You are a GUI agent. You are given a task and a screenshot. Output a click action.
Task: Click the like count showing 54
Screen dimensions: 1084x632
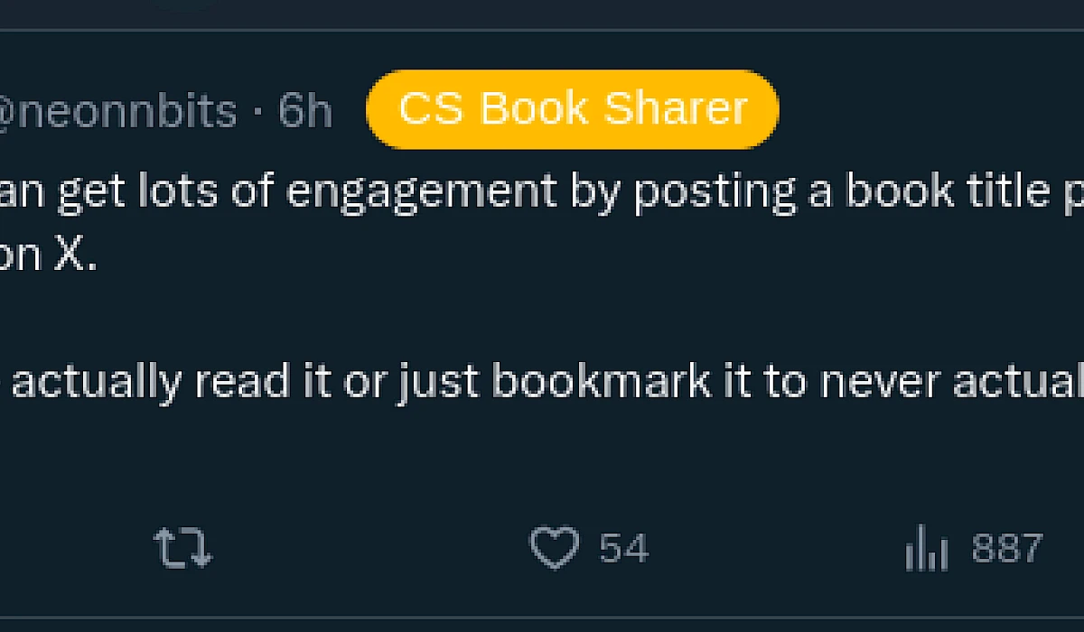pos(623,548)
